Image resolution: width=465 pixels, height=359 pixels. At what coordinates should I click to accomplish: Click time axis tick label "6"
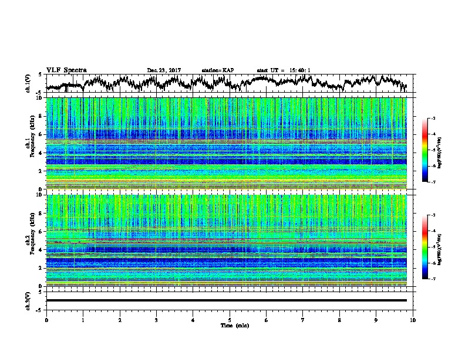267,320
